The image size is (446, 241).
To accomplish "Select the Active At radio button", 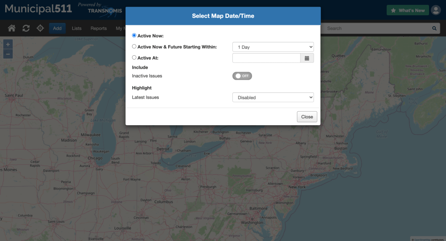I will (134, 57).
